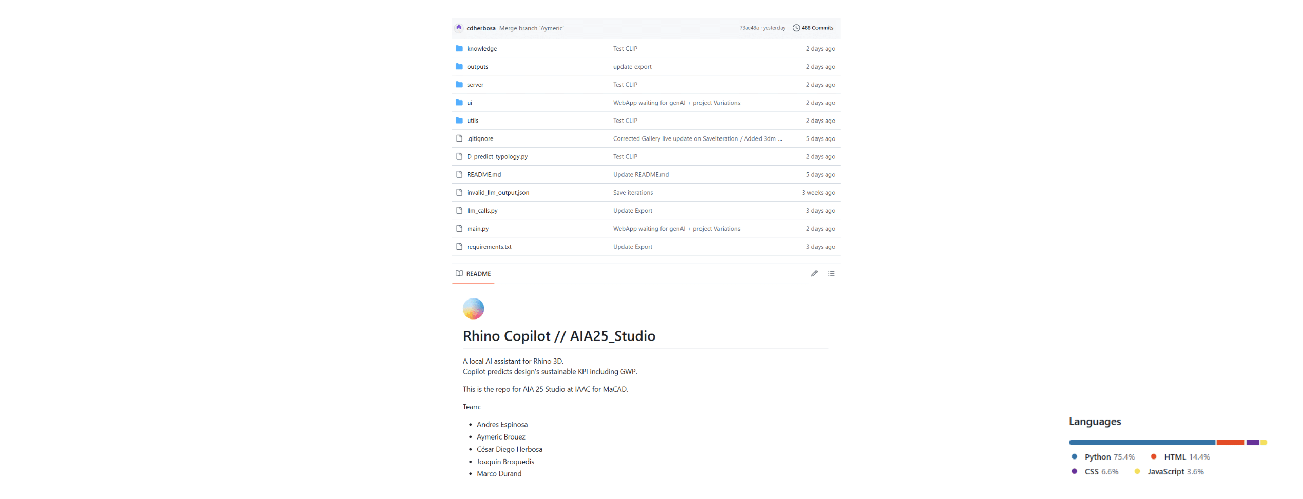Click the Languages heading

click(x=1095, y=422)
